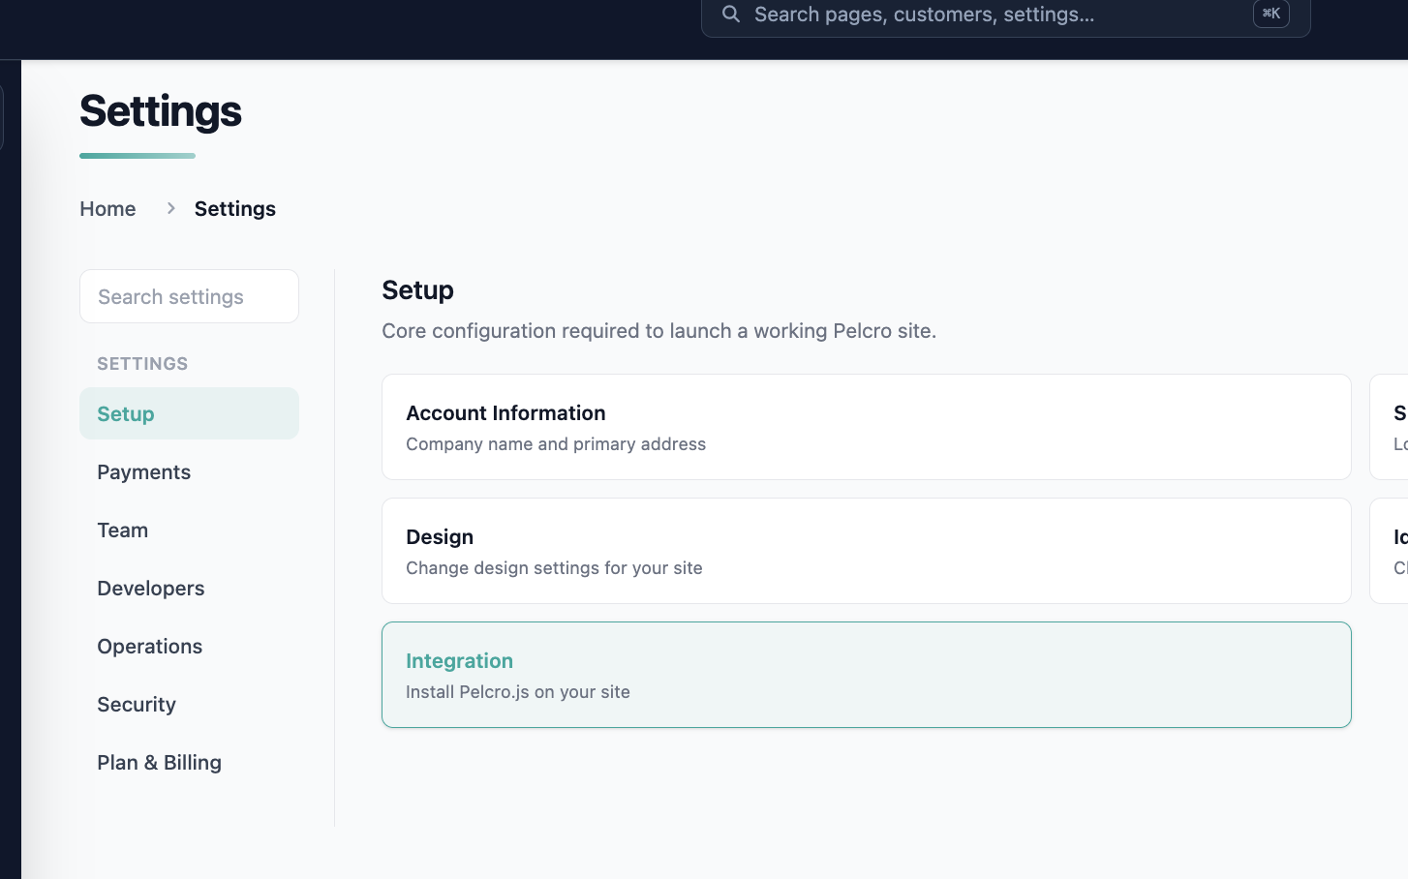This screenshot has width=1408, height=879.
Task: Select Setup in the settings sidebar
Action: [189, 413]
